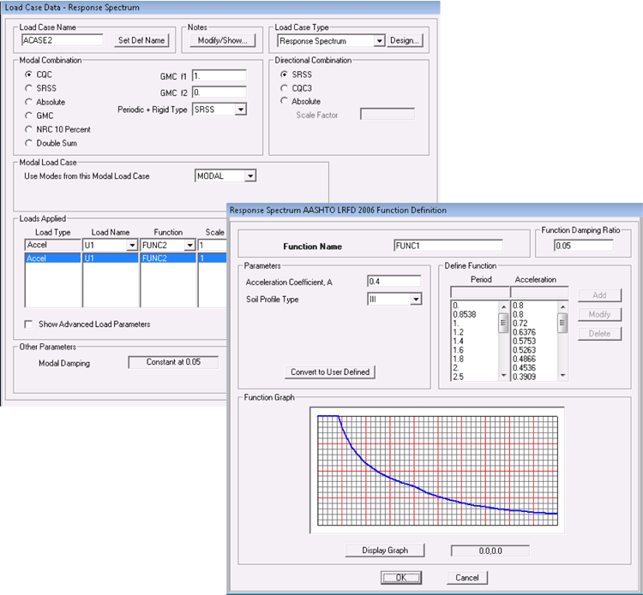Click the Set Def Name button
Screen dimensions: 643x595
[x=141, y=40]
